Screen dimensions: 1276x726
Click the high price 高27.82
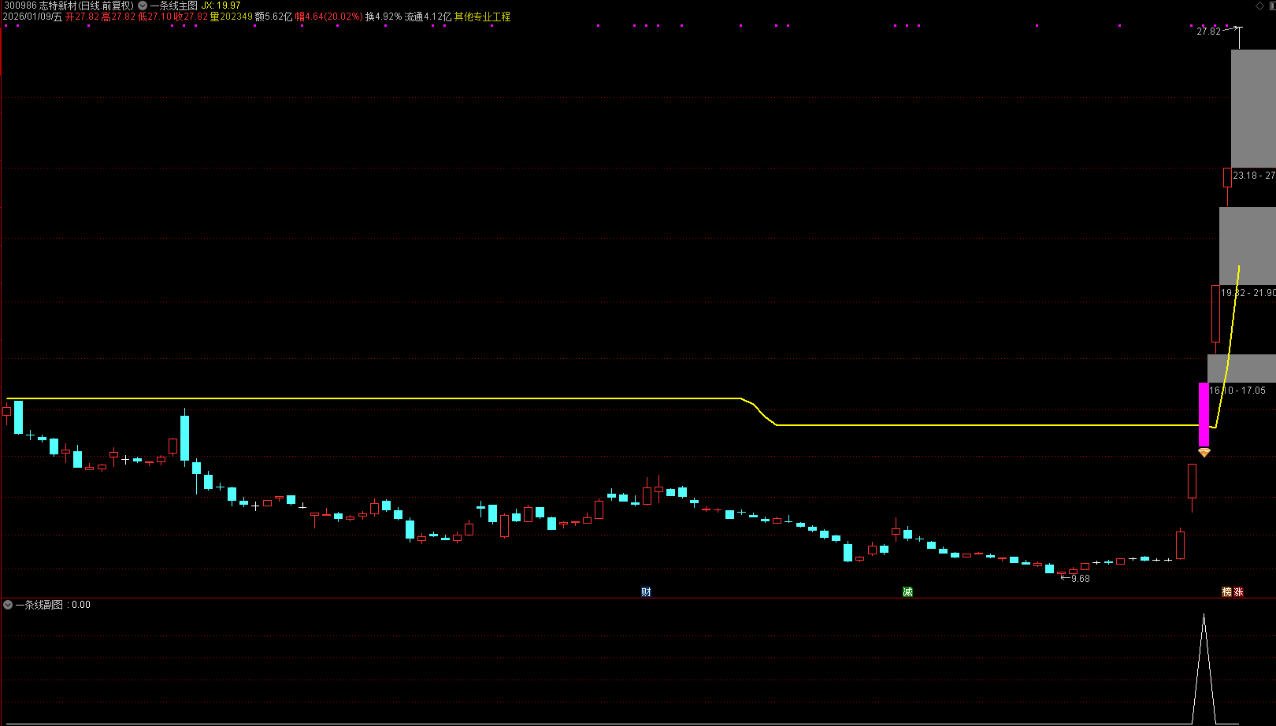pyautogui.click(x=119, y=17)
